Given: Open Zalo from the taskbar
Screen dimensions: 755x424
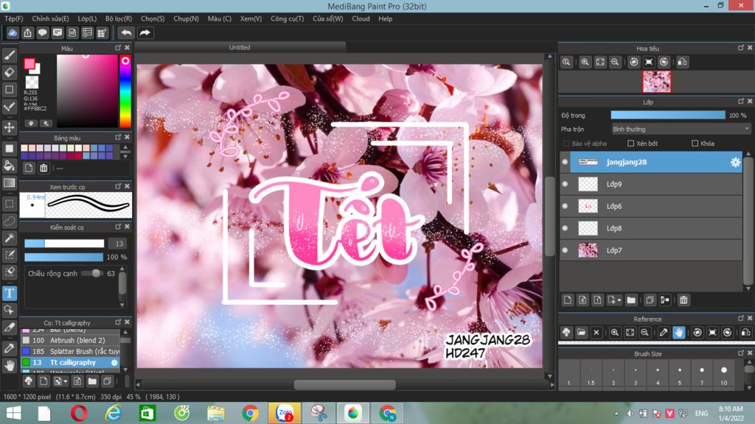Looking at the screenshot, I should pyautogui.click(x=285, y=413).
